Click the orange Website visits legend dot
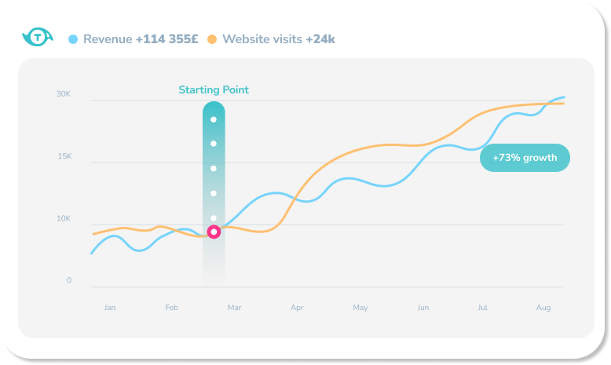 point(212,38)
